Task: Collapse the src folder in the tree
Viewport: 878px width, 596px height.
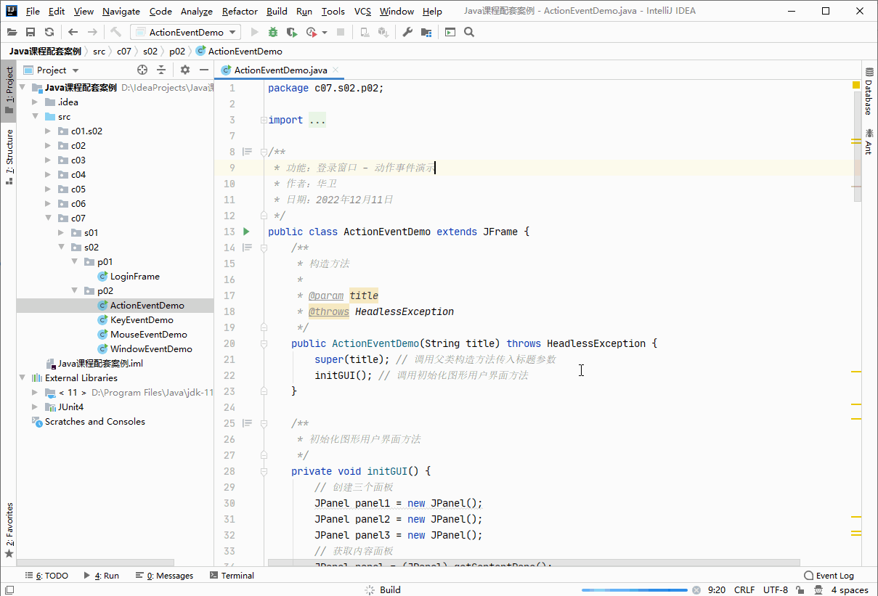Action: click(x=35, y=116)
